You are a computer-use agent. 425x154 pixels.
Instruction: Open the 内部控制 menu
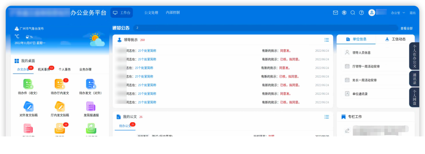173,13
